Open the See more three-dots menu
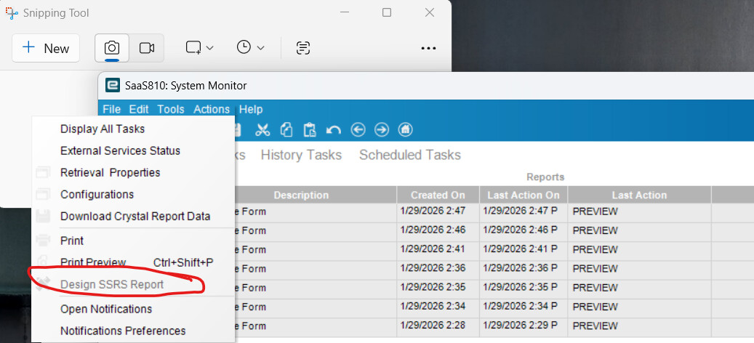 pos(428,48)
